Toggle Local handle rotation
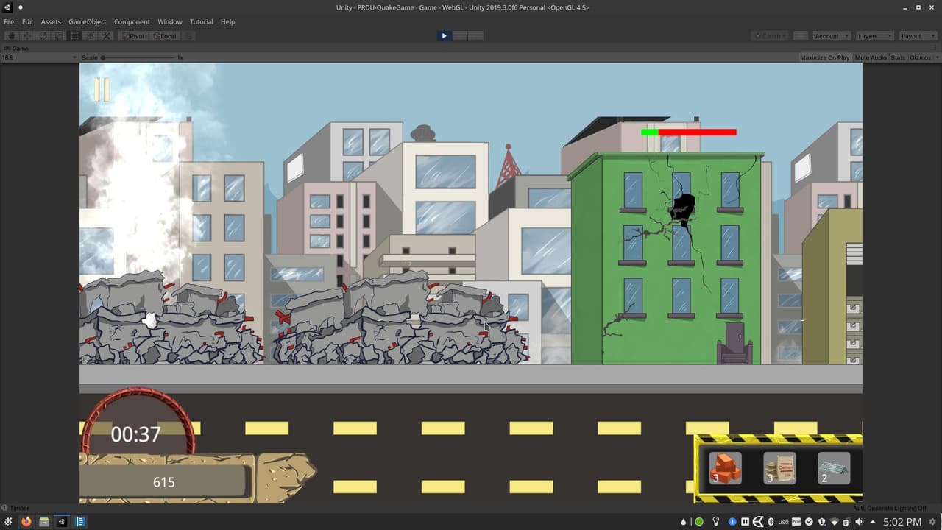This screenshot has height=530, width=942. (x=166, y=36)
